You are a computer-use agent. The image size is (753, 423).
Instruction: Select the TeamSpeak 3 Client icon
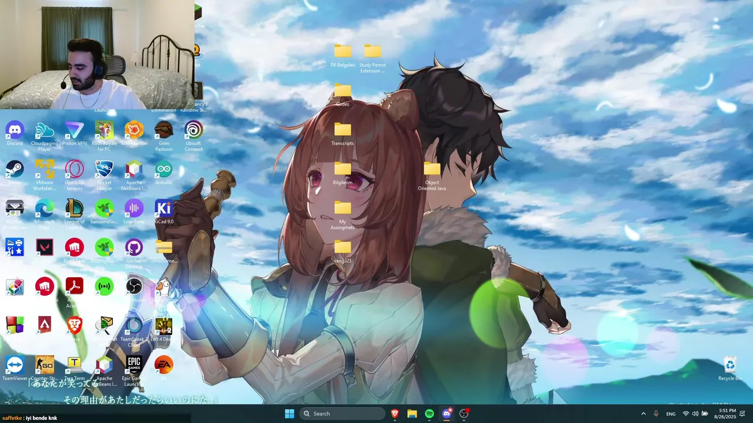click(x=134, y=331)
